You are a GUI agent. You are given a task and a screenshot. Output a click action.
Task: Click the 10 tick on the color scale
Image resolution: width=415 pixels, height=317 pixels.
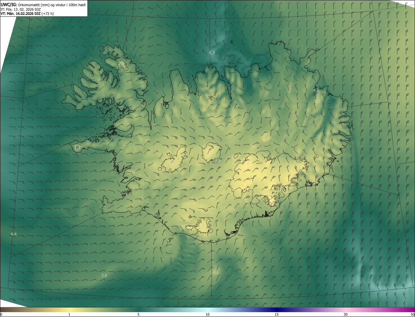[x=207, y=314]
